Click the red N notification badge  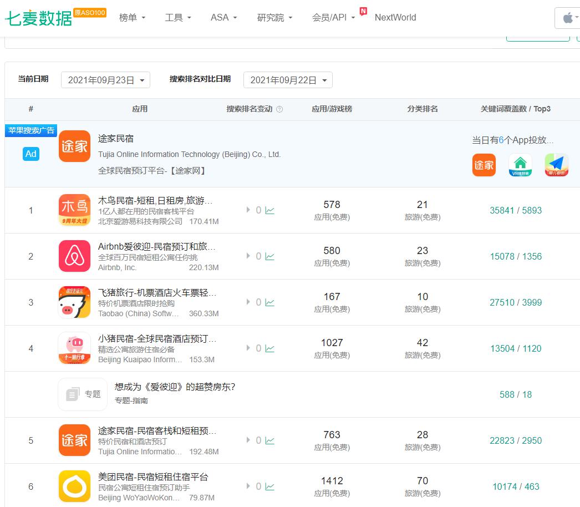click(x=363, y=11)
